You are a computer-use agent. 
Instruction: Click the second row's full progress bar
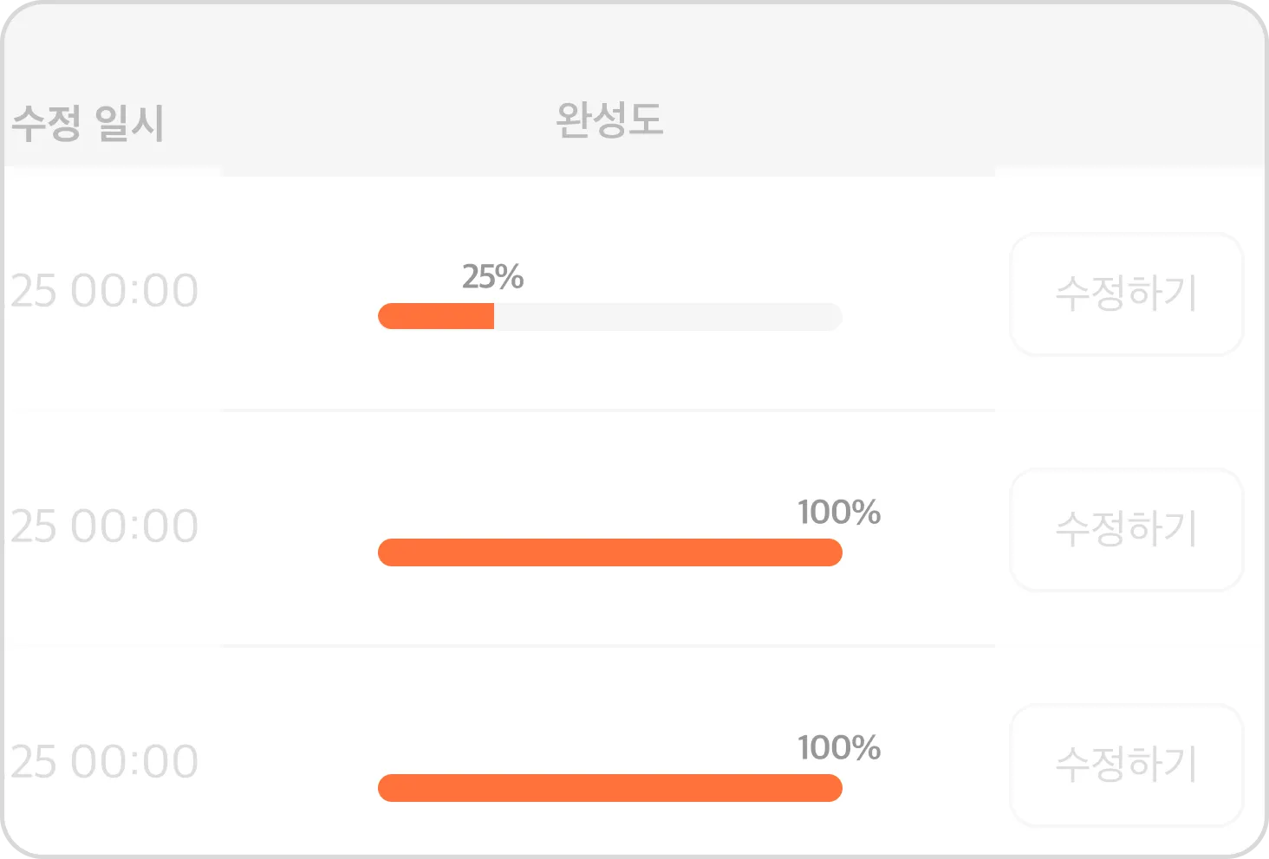pyautogui.click(x=609, y=552)
